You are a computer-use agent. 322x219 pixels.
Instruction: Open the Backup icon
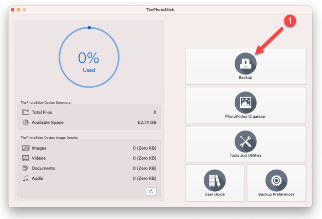tap(245, 64)
